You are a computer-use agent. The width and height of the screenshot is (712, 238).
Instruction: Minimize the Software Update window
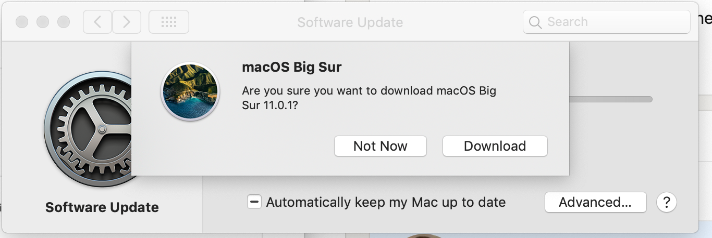(x=43, y=22)
